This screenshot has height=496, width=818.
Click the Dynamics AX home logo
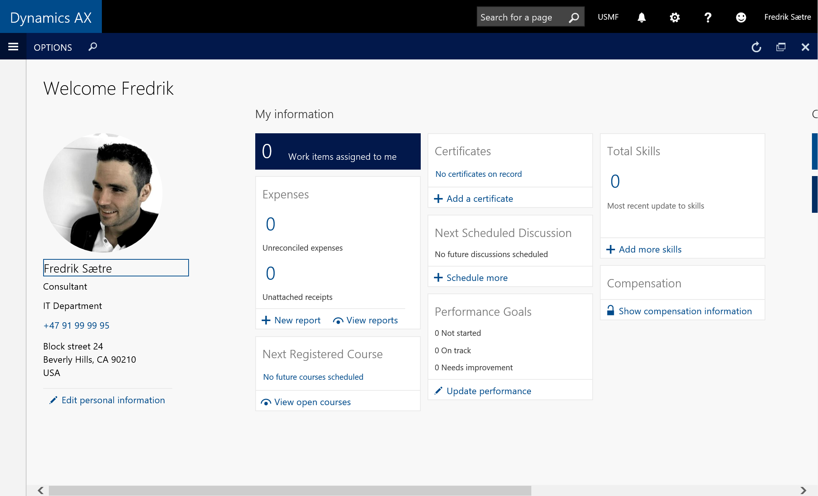coord(51,17)
